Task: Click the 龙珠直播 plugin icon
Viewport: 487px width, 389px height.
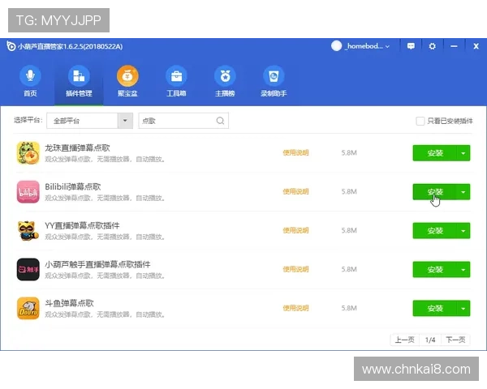Action: 28,153
